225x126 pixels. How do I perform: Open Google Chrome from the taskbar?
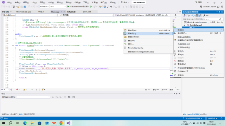coord(61,123)
